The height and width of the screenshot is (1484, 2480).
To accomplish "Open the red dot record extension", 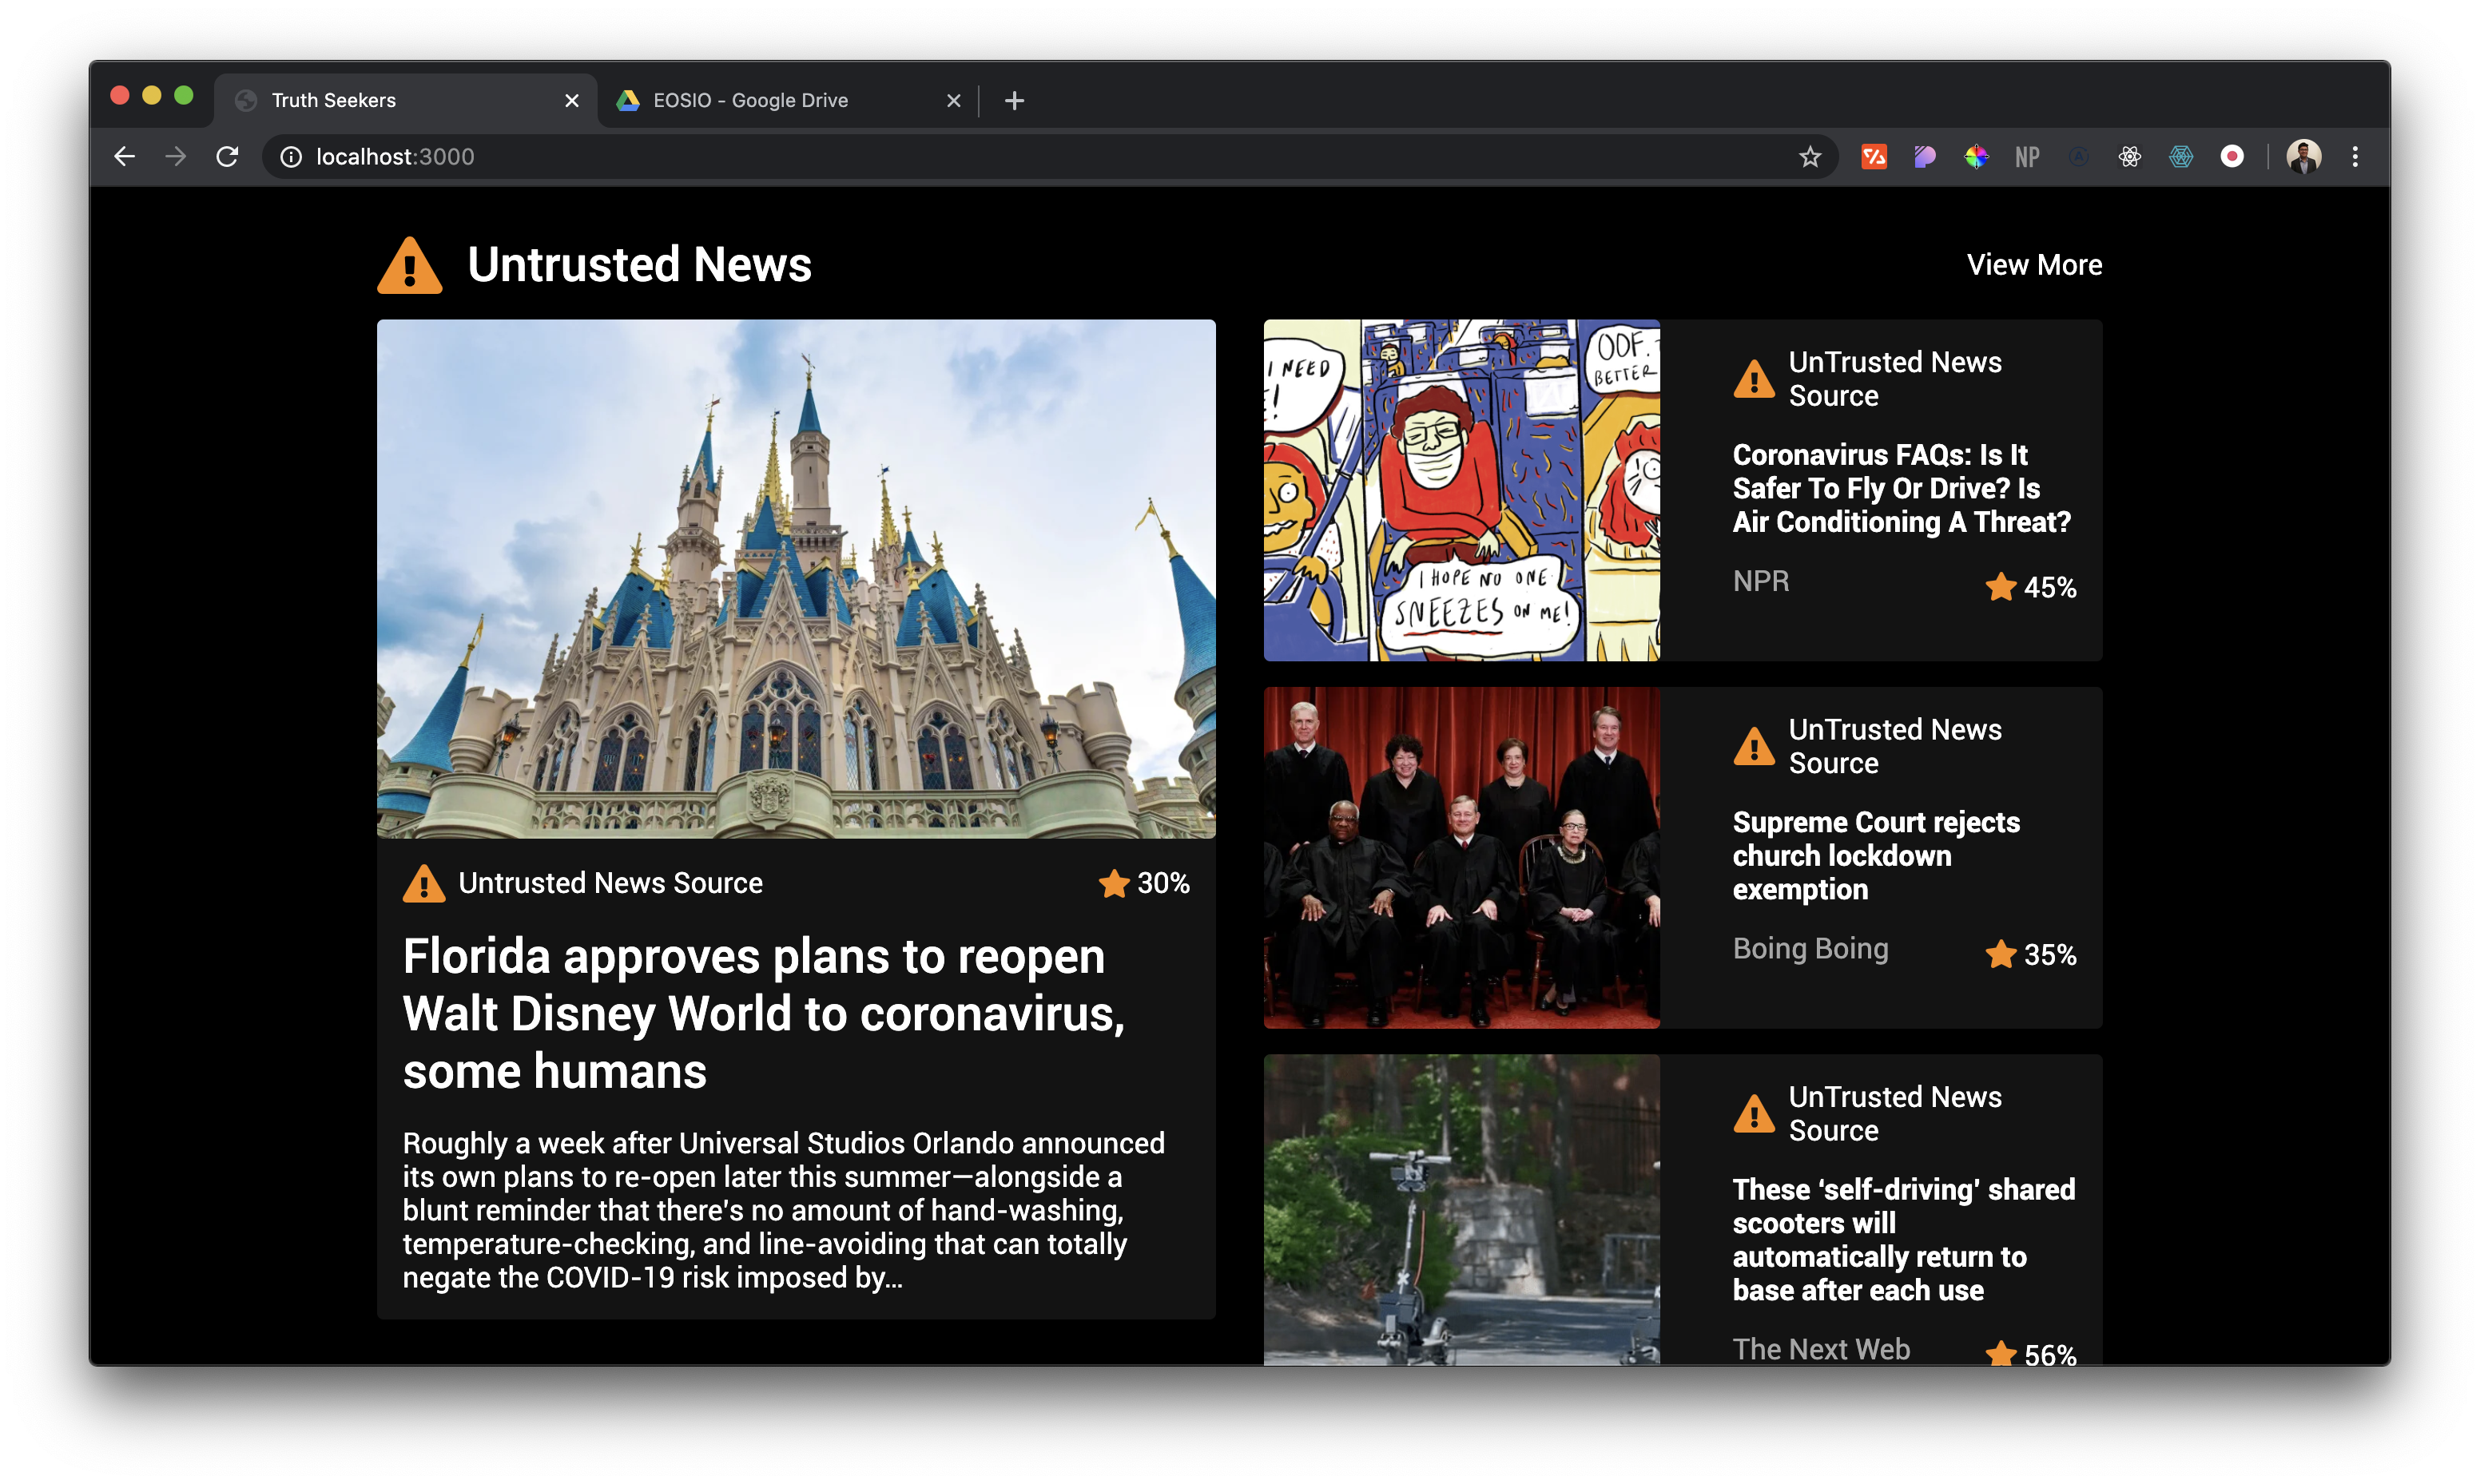I will (x=2232, y=157).
